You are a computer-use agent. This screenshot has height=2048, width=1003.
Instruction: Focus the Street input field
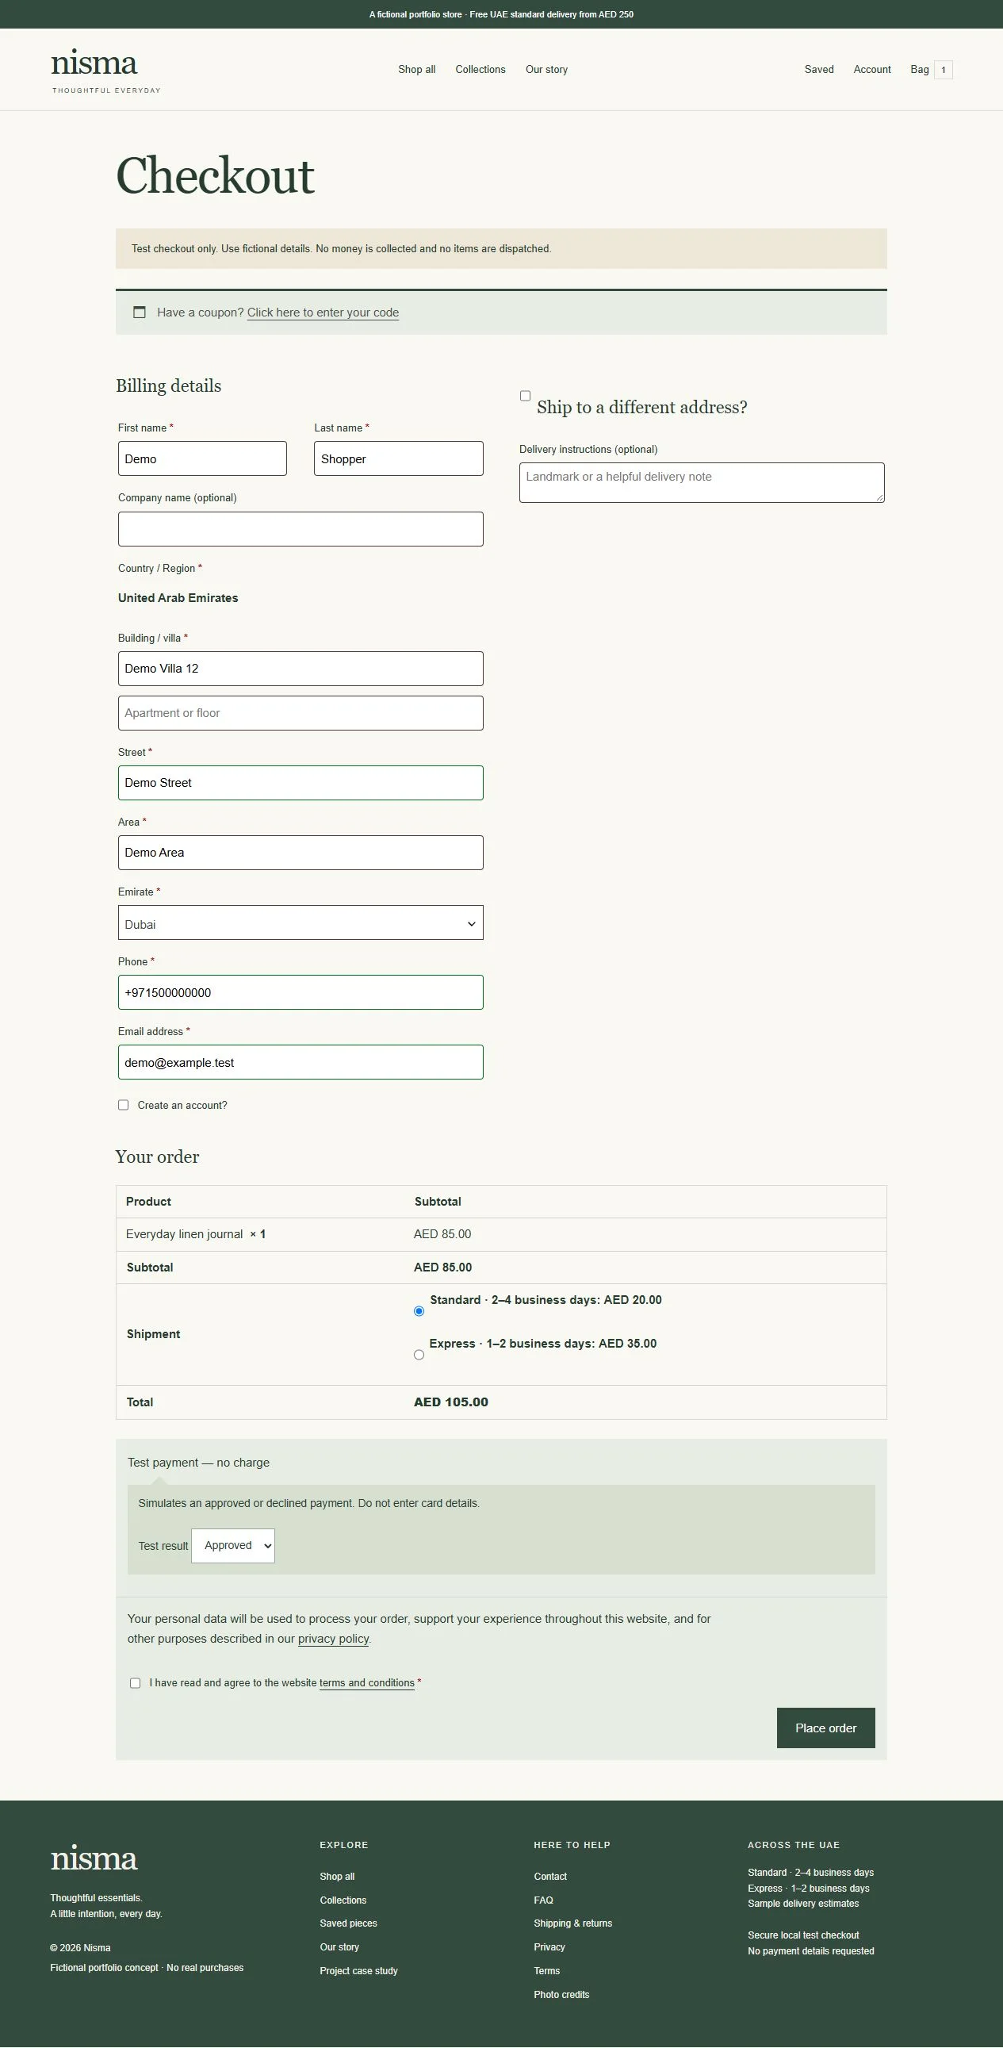(x=301, y=783)
